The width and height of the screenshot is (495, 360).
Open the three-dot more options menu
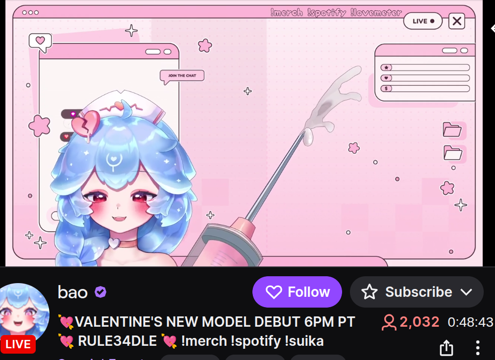(478, 348)
